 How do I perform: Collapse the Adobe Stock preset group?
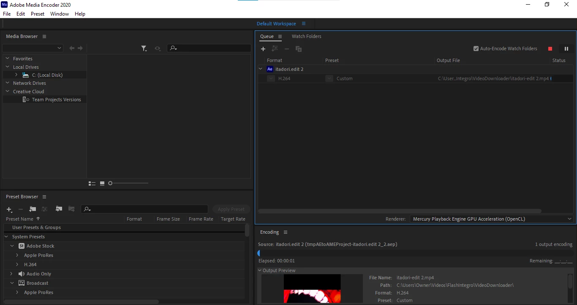coord(12,246)
